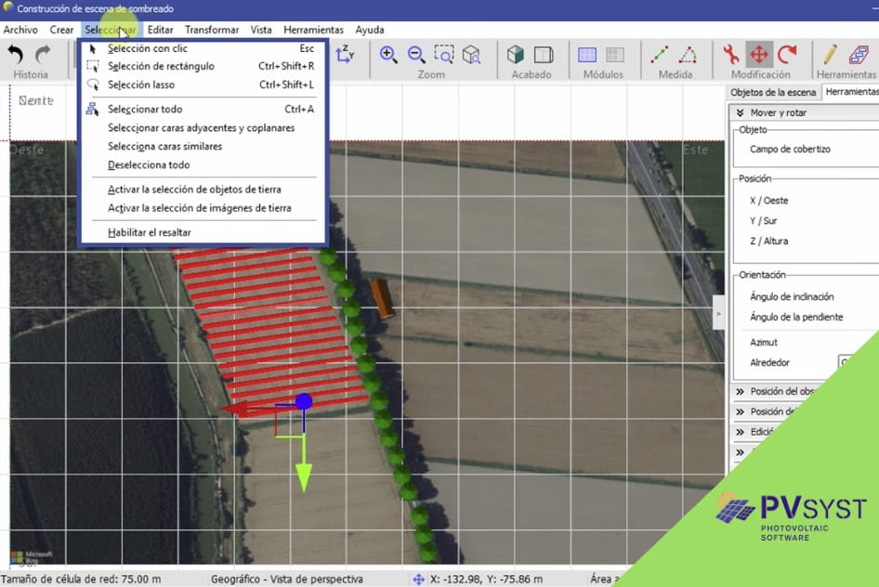Activate the move arrows Modificación tool
The image size is (879, 587).
[759, 54]
